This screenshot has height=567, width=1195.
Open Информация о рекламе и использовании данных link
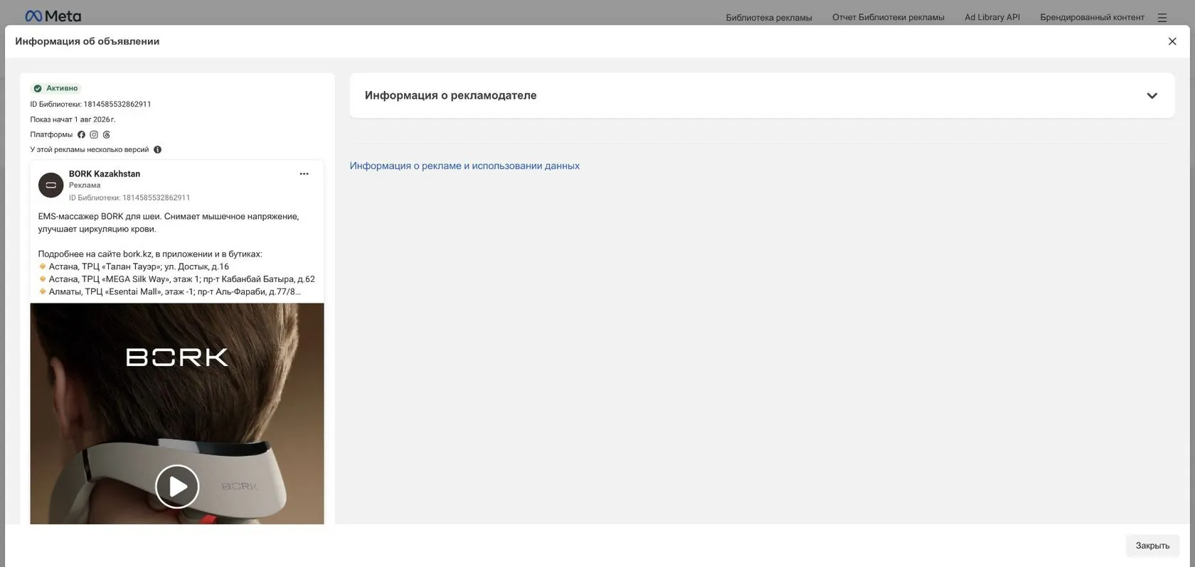click(464, 166)
